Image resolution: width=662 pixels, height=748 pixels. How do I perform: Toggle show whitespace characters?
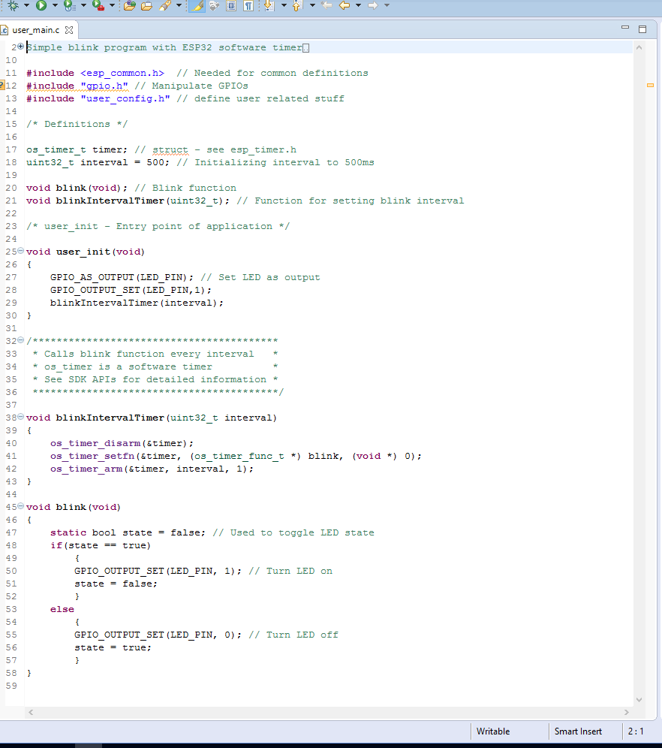pos(248,6)
